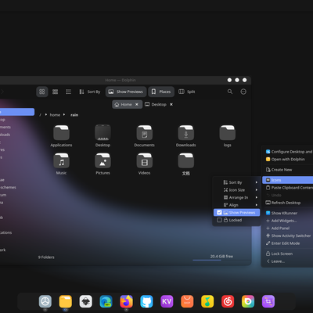Switch Dolphin to Compact view mode

tap(56, 92)
